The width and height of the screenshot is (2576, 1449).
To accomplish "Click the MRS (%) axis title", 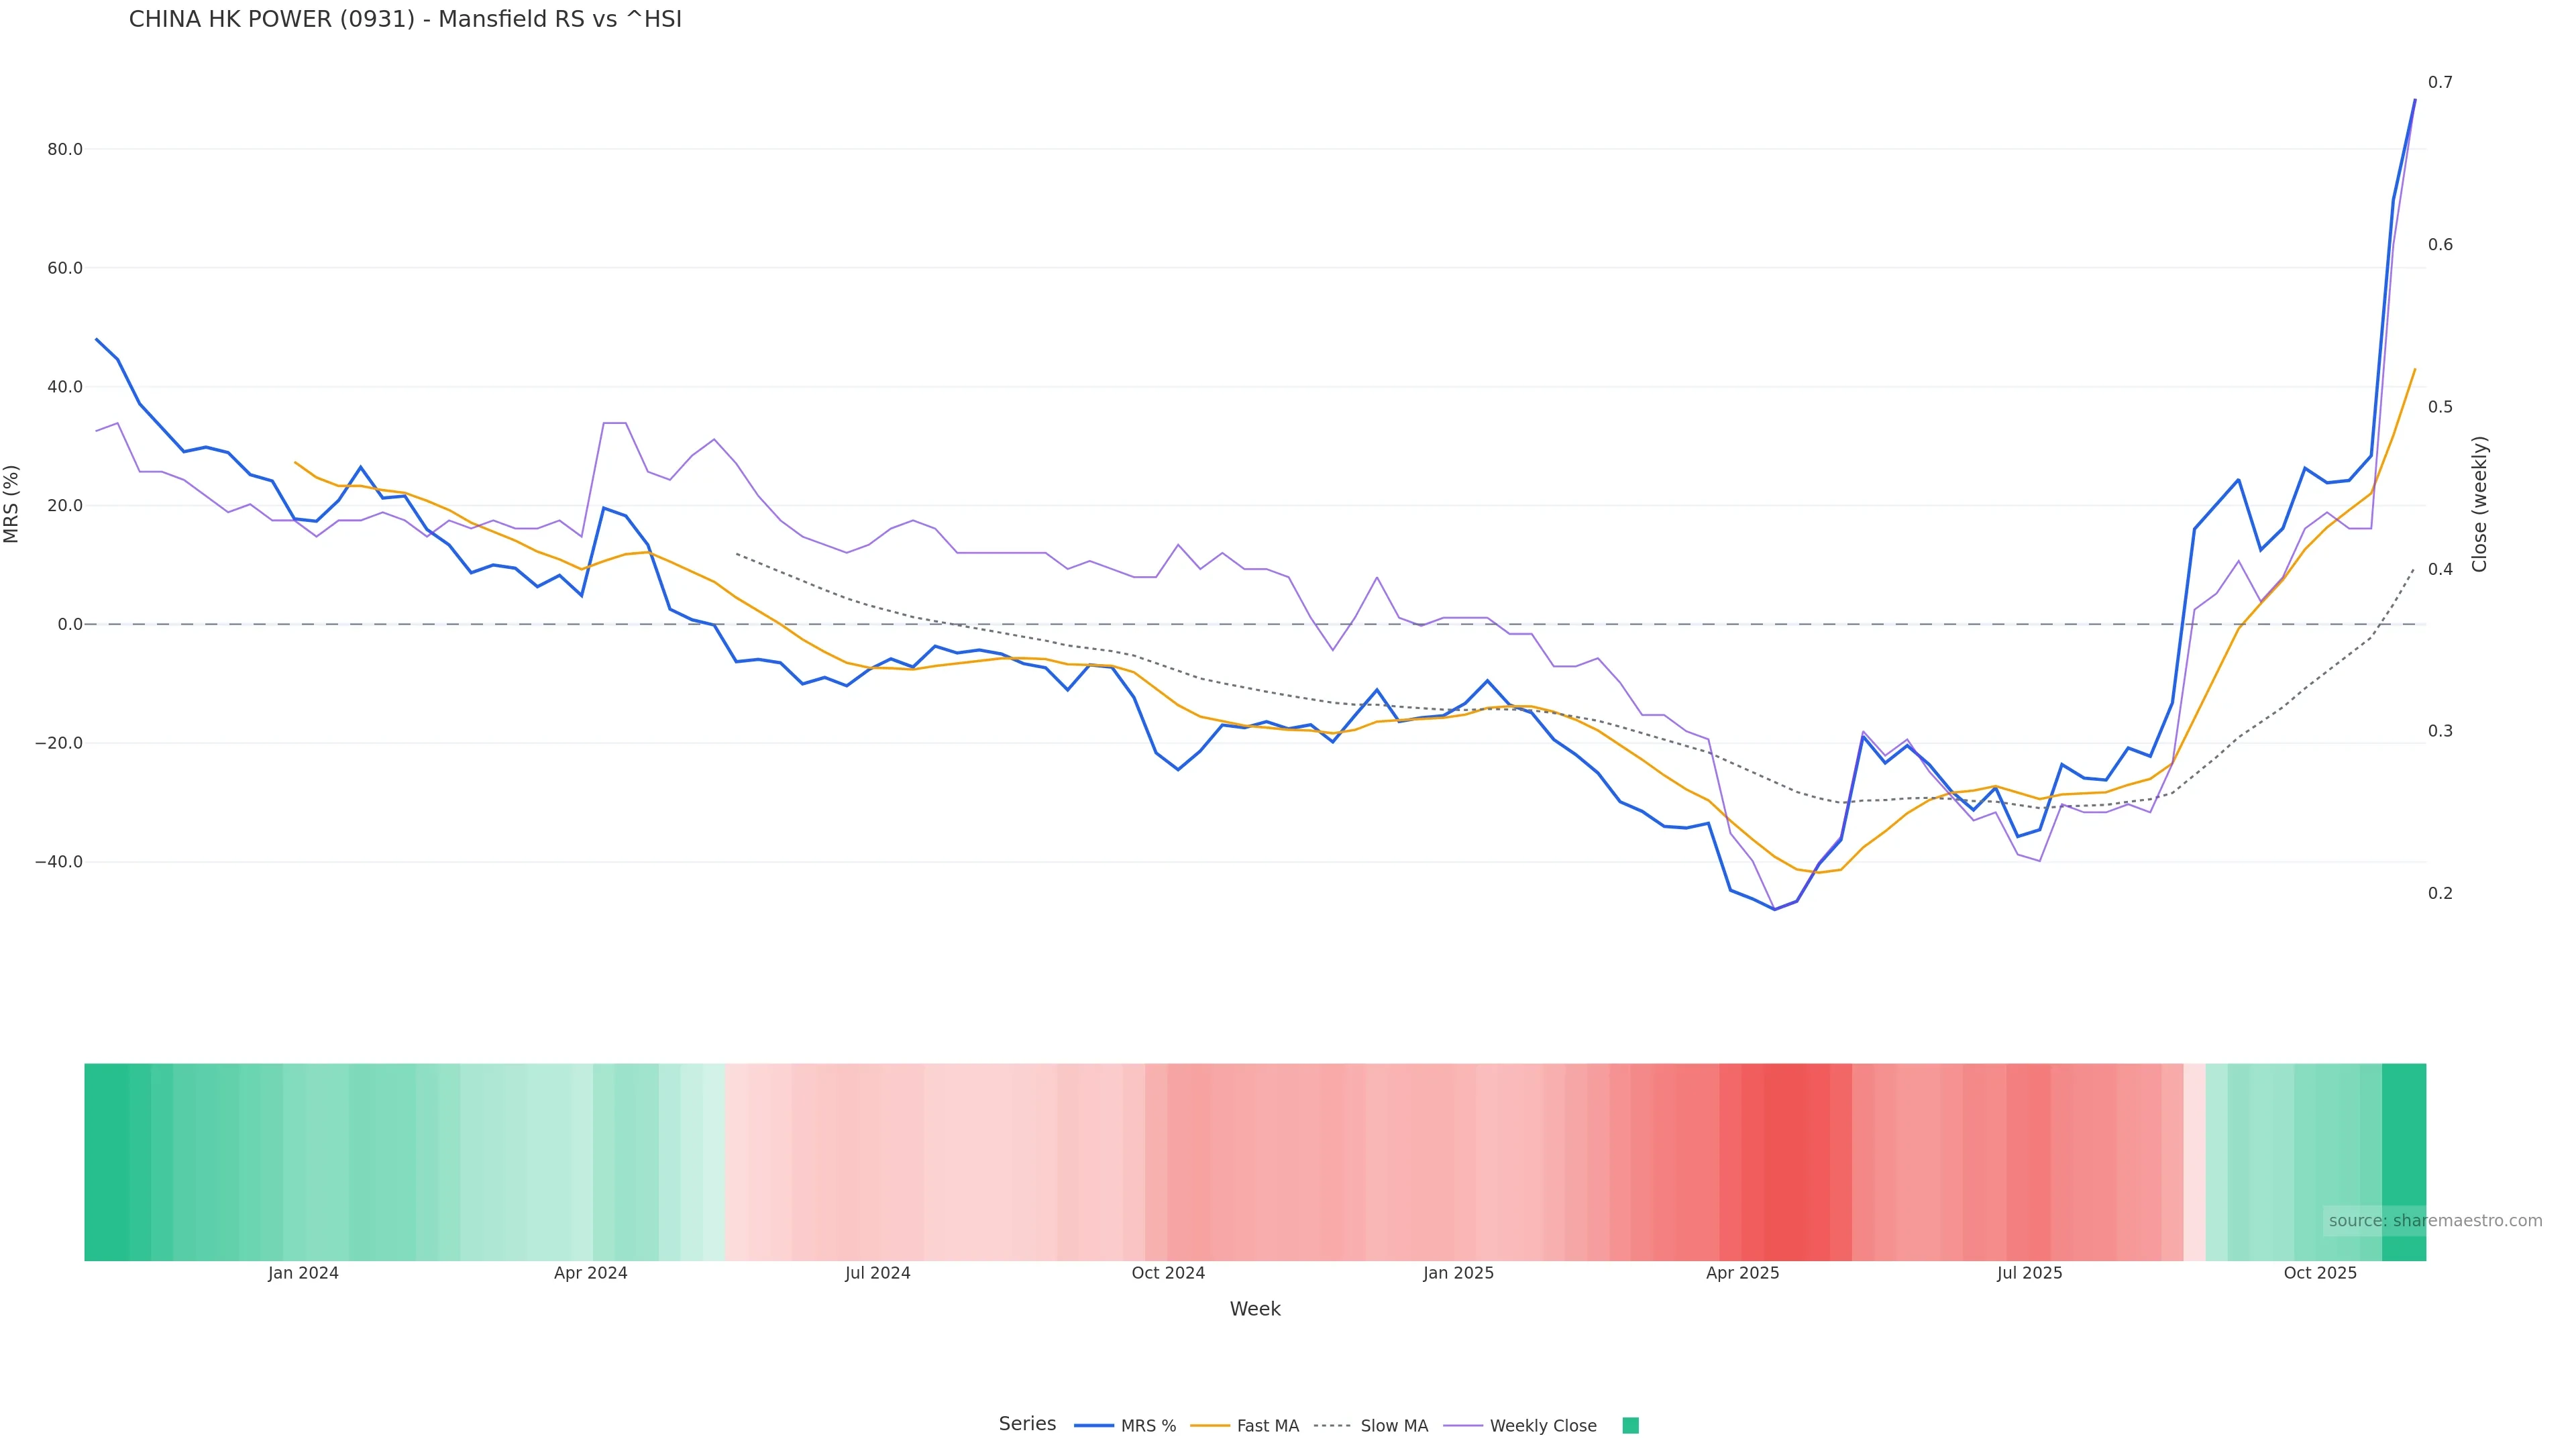I will [12, 504].
